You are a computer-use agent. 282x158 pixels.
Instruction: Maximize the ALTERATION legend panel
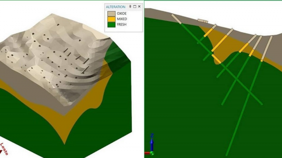click(x=135, y=7)
